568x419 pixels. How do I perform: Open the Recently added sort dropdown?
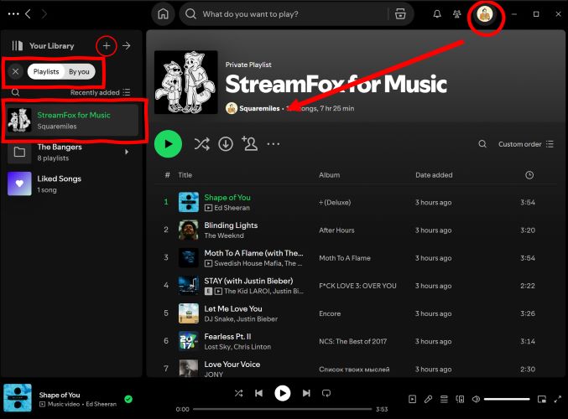[x=101, y=92]
